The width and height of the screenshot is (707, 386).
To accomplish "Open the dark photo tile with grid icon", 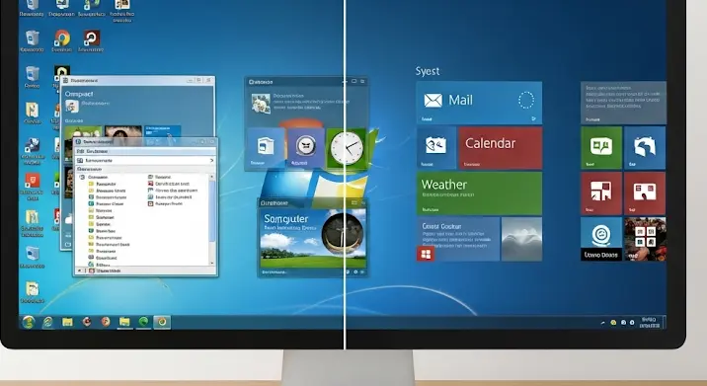I will 645,239.
